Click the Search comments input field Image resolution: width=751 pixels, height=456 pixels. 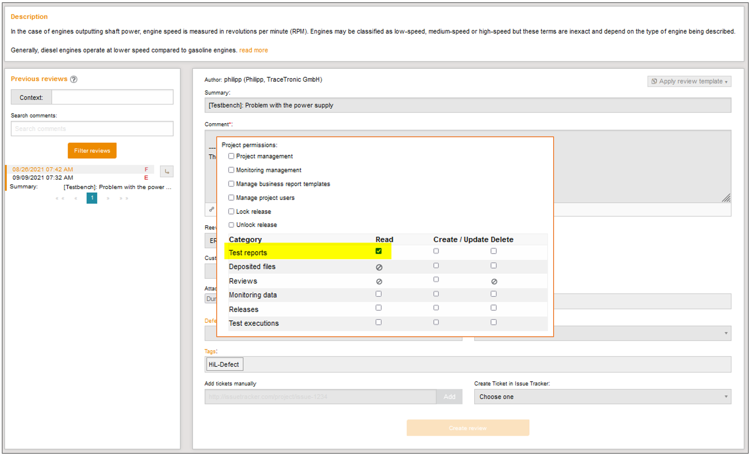[92, 129]
